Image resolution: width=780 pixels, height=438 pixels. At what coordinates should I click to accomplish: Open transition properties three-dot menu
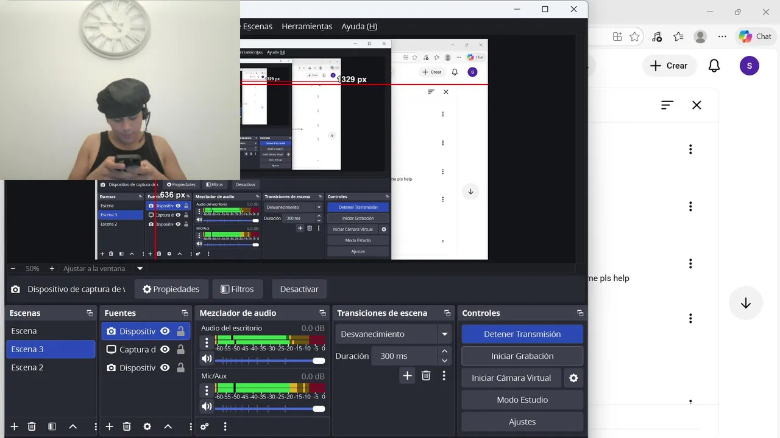444,376
